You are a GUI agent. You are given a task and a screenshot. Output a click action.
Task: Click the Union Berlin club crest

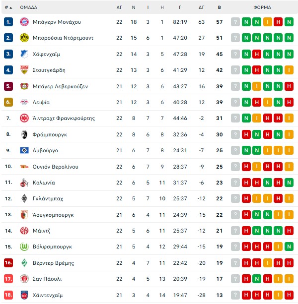pyautogui.click(x=24, y=167)
